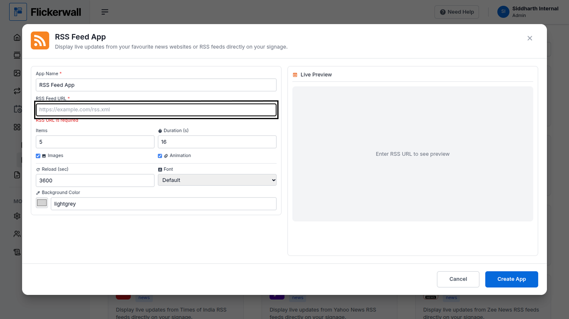Click the orange RSS feed app icon
The height and width of the screenshot is (319, 569).
coord(40,40)
